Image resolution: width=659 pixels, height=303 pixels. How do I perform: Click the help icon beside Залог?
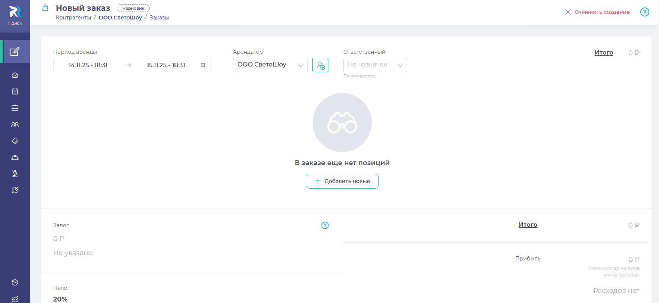[x=325, y=225]
